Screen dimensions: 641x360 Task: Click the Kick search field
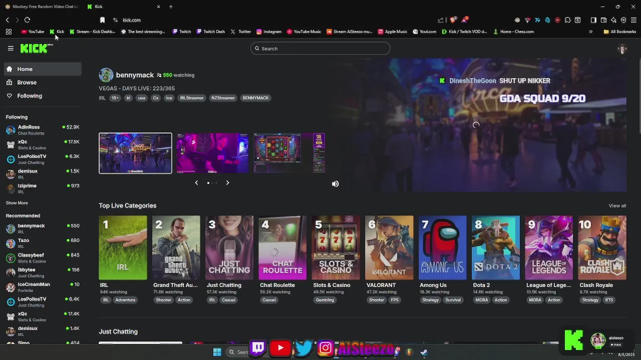click(320, 48)
